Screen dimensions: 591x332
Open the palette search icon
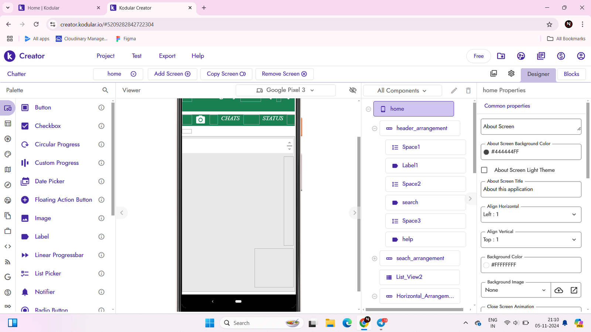coord(105,90)
